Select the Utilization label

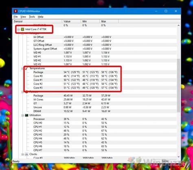(35, 115)
